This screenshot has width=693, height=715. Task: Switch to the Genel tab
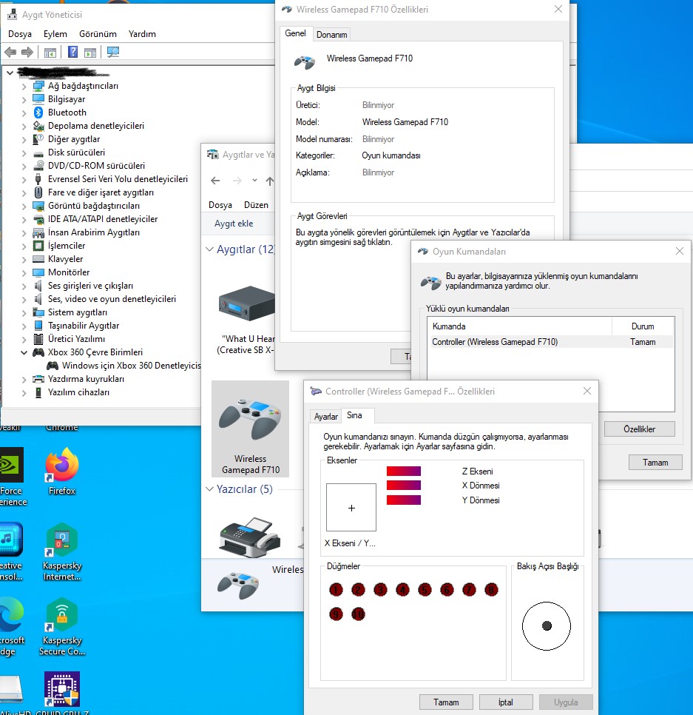click(295, 33)
